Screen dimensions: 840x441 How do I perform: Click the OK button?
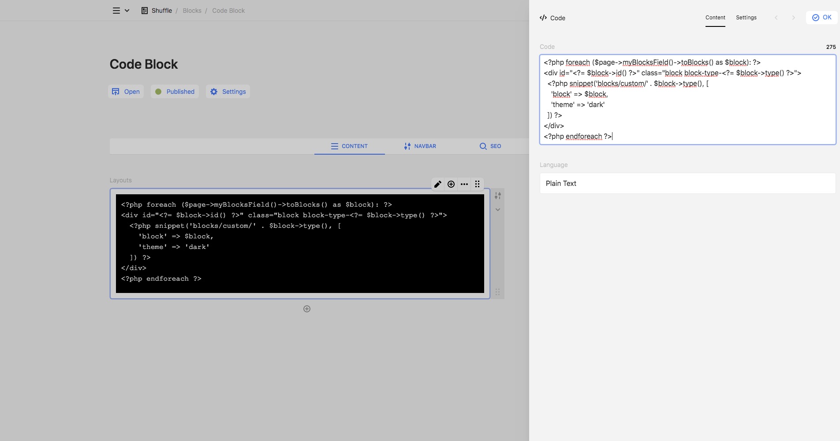pos(821,18)
